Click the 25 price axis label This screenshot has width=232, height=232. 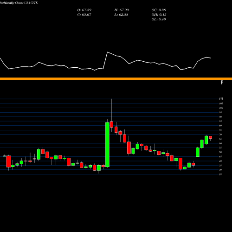[220, 174]
